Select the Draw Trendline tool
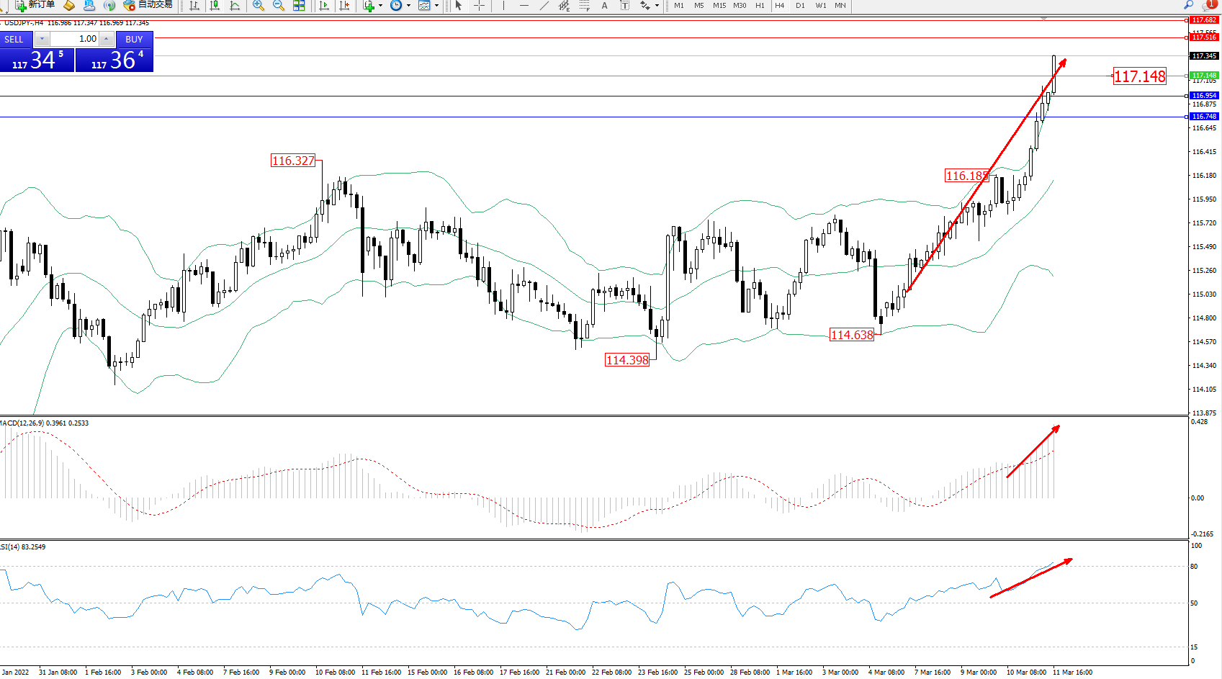Screen dimensions: 1222x679 [544, 6]
